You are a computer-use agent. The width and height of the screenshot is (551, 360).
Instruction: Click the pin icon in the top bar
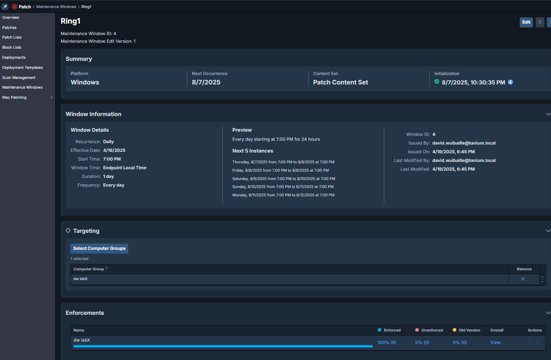[x=5, y=7]
